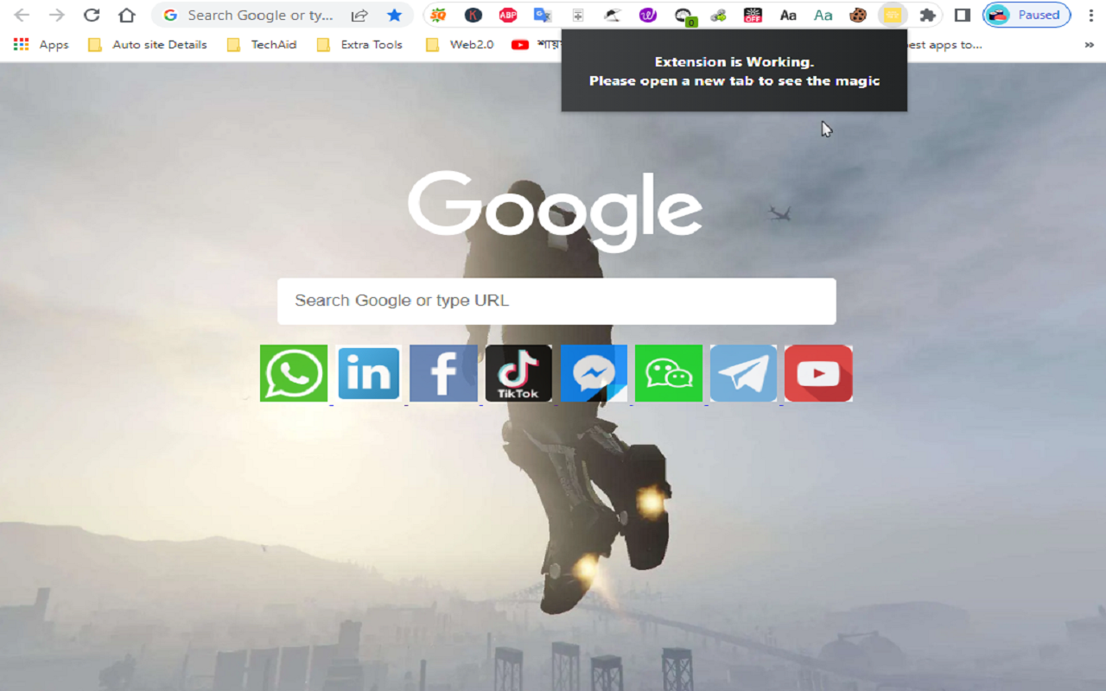Screen dimensions: 1106x691
Task: Open the YouTube shortcut tile
Action: coord(818,373)
